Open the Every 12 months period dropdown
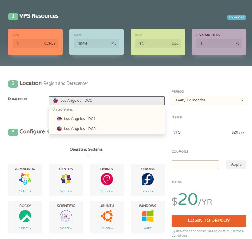This screenshot has width=252, height=239. 208,100
